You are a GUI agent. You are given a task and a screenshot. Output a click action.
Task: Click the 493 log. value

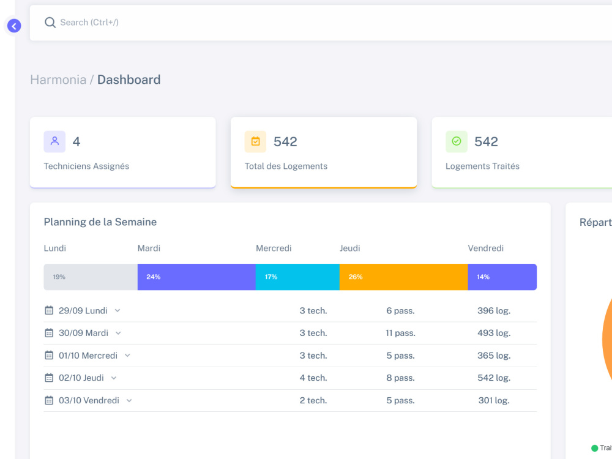click(x=494, y=333)
